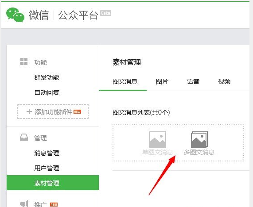Click the 单图文消息 text link

(x=157, y=152)
